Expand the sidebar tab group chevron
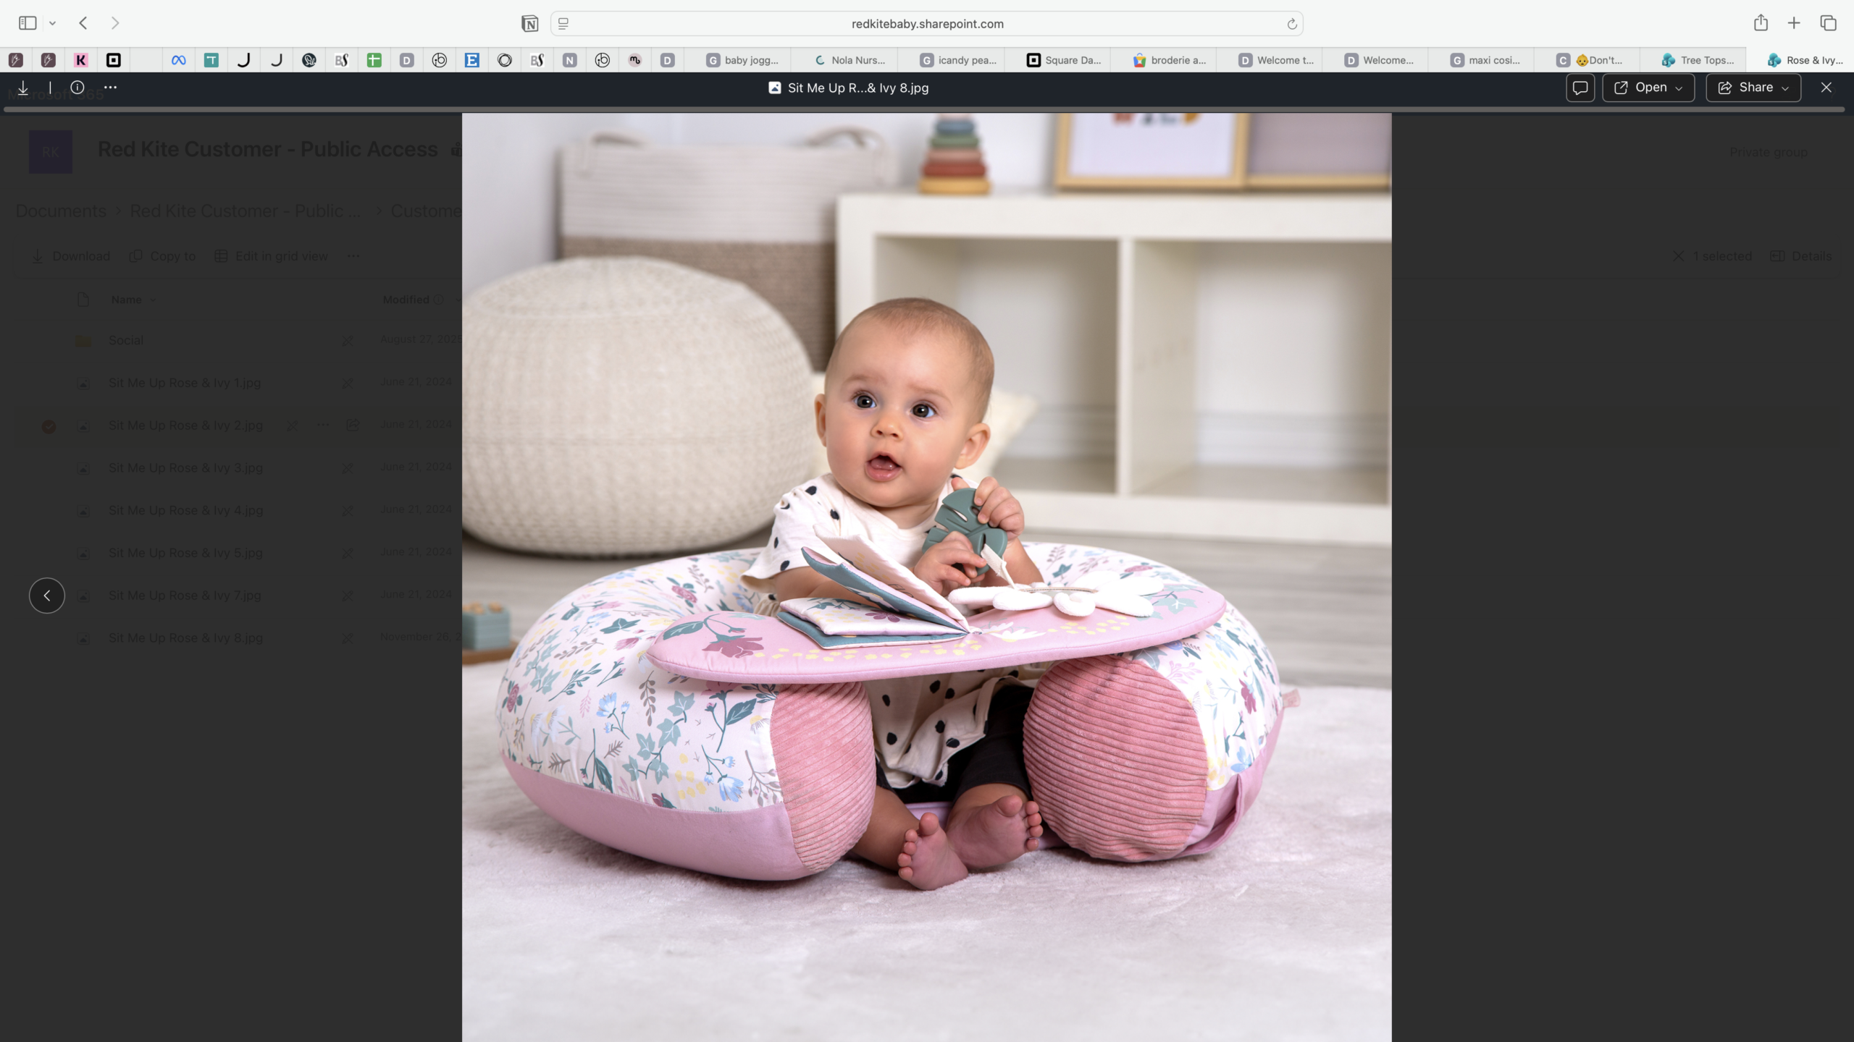Image resolution: width=1854 pixels, height=1042 pixels. [x=52, y=23]
